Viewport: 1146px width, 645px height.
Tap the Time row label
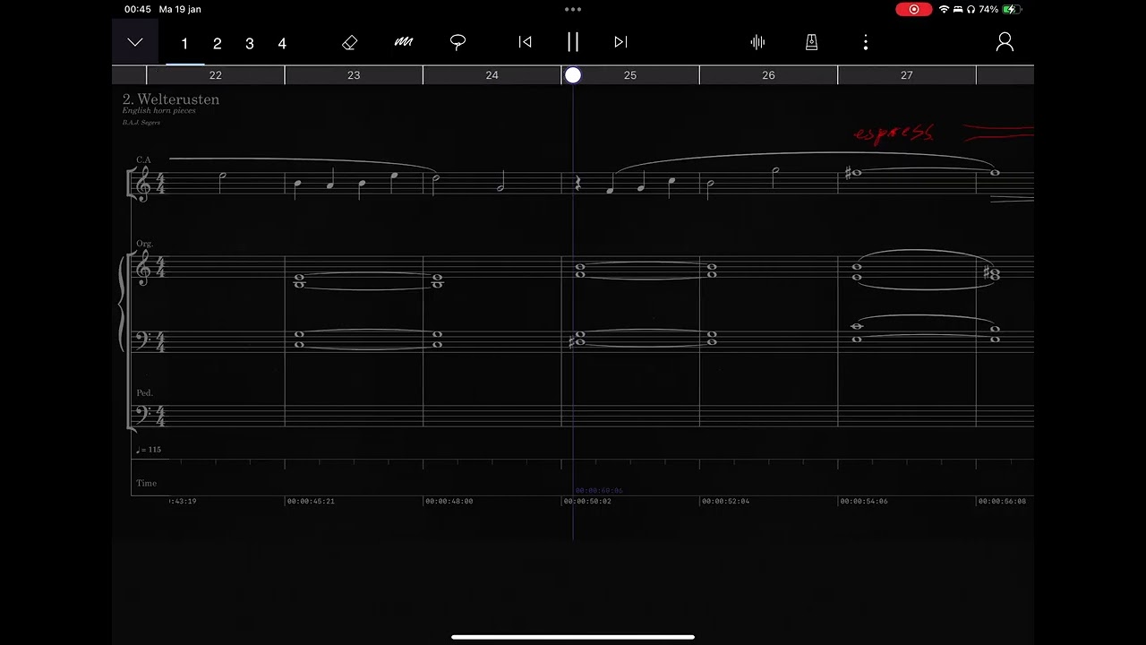[147, 483]
